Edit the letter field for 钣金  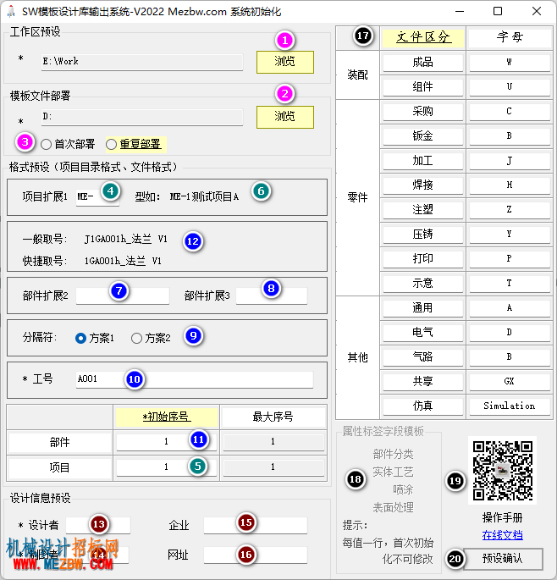[510, 136]
